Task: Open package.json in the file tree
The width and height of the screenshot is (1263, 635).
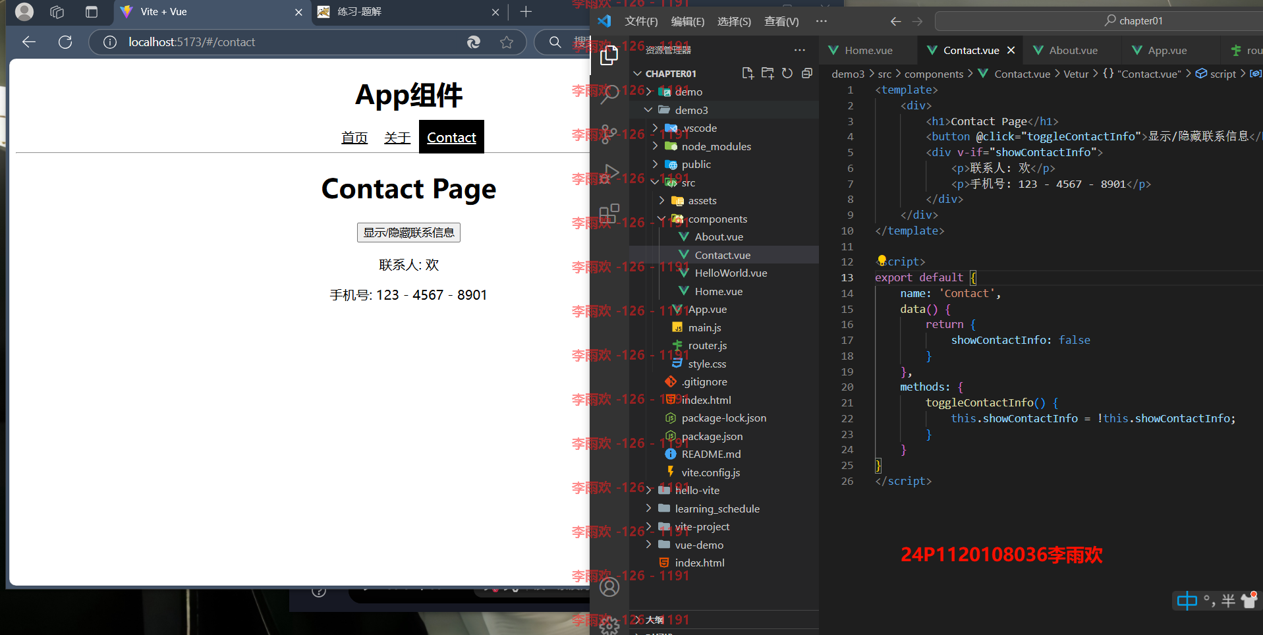Action: [712, 436]
